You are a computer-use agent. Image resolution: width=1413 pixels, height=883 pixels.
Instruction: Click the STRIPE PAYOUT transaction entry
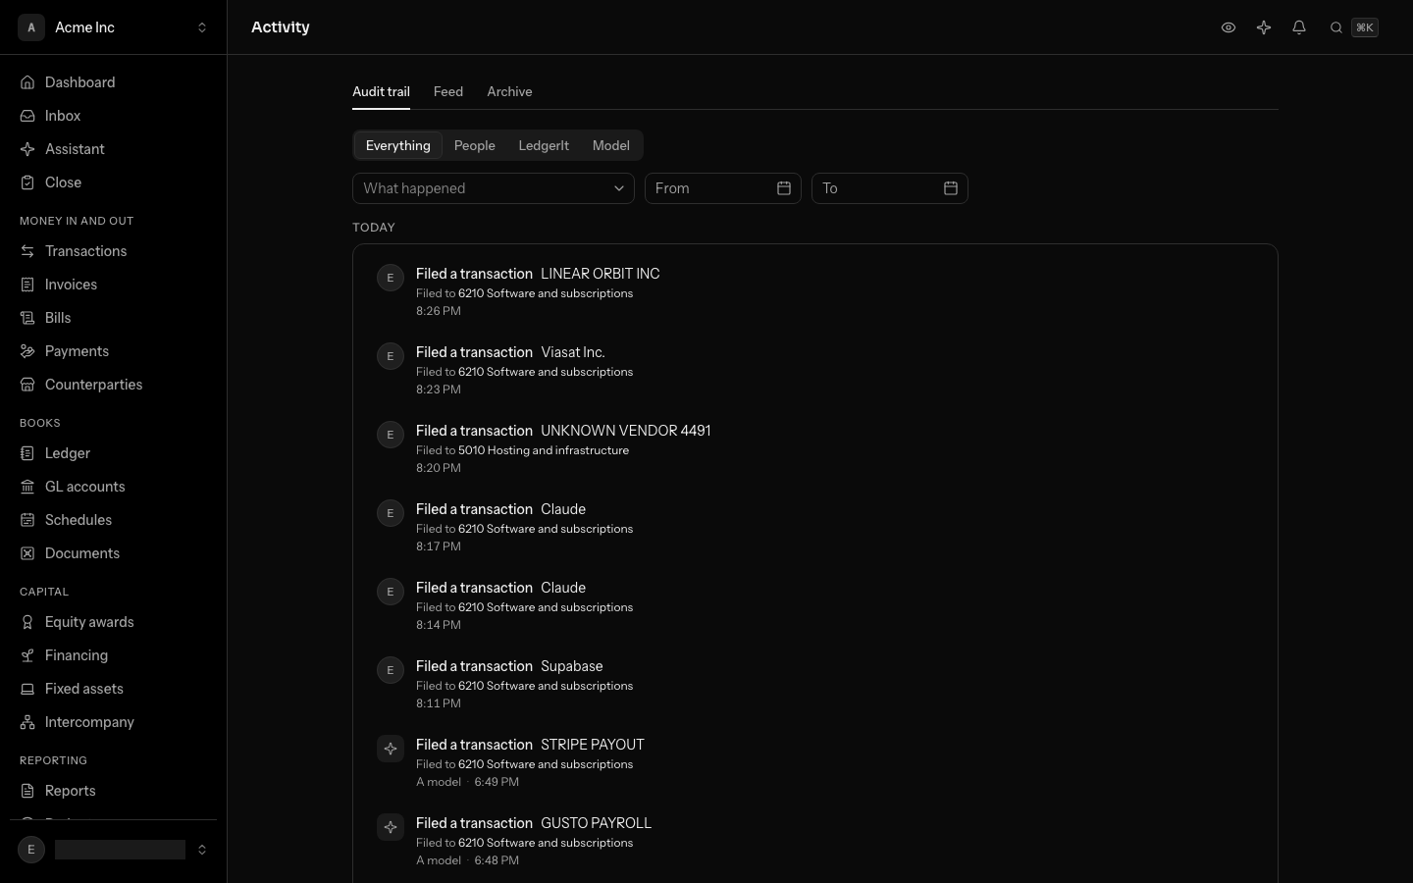(814, 762)
